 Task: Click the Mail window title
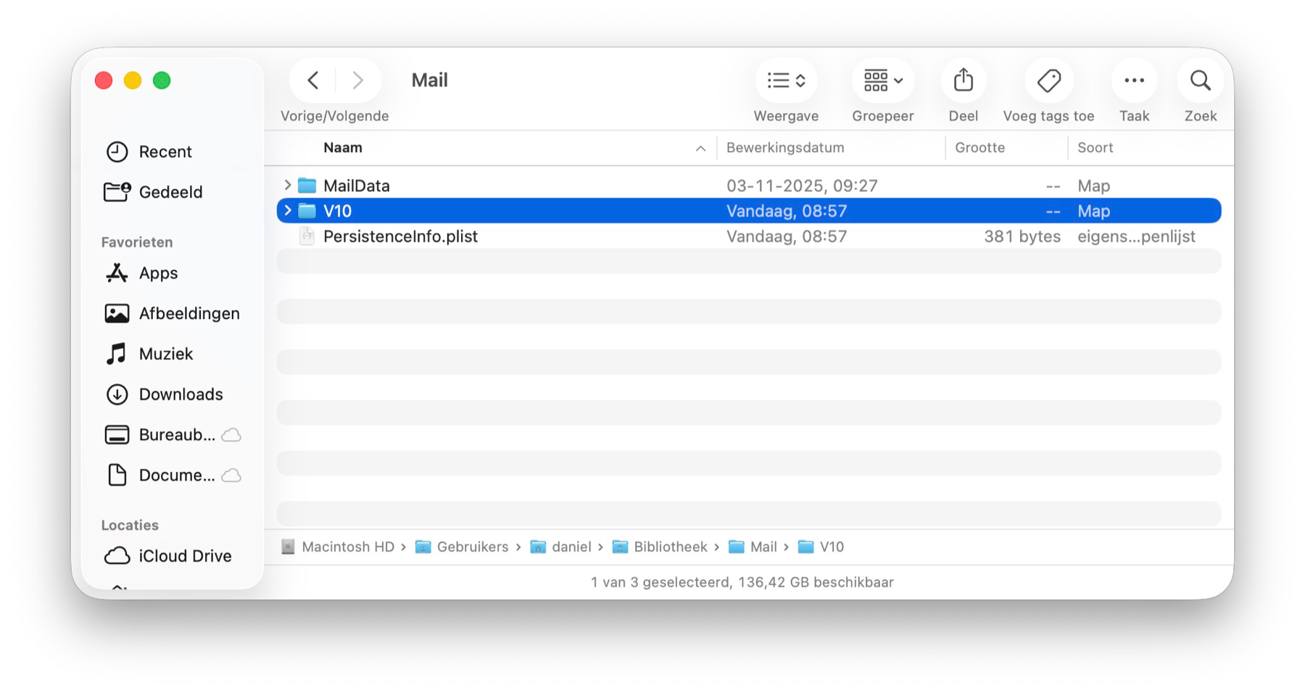429,80
